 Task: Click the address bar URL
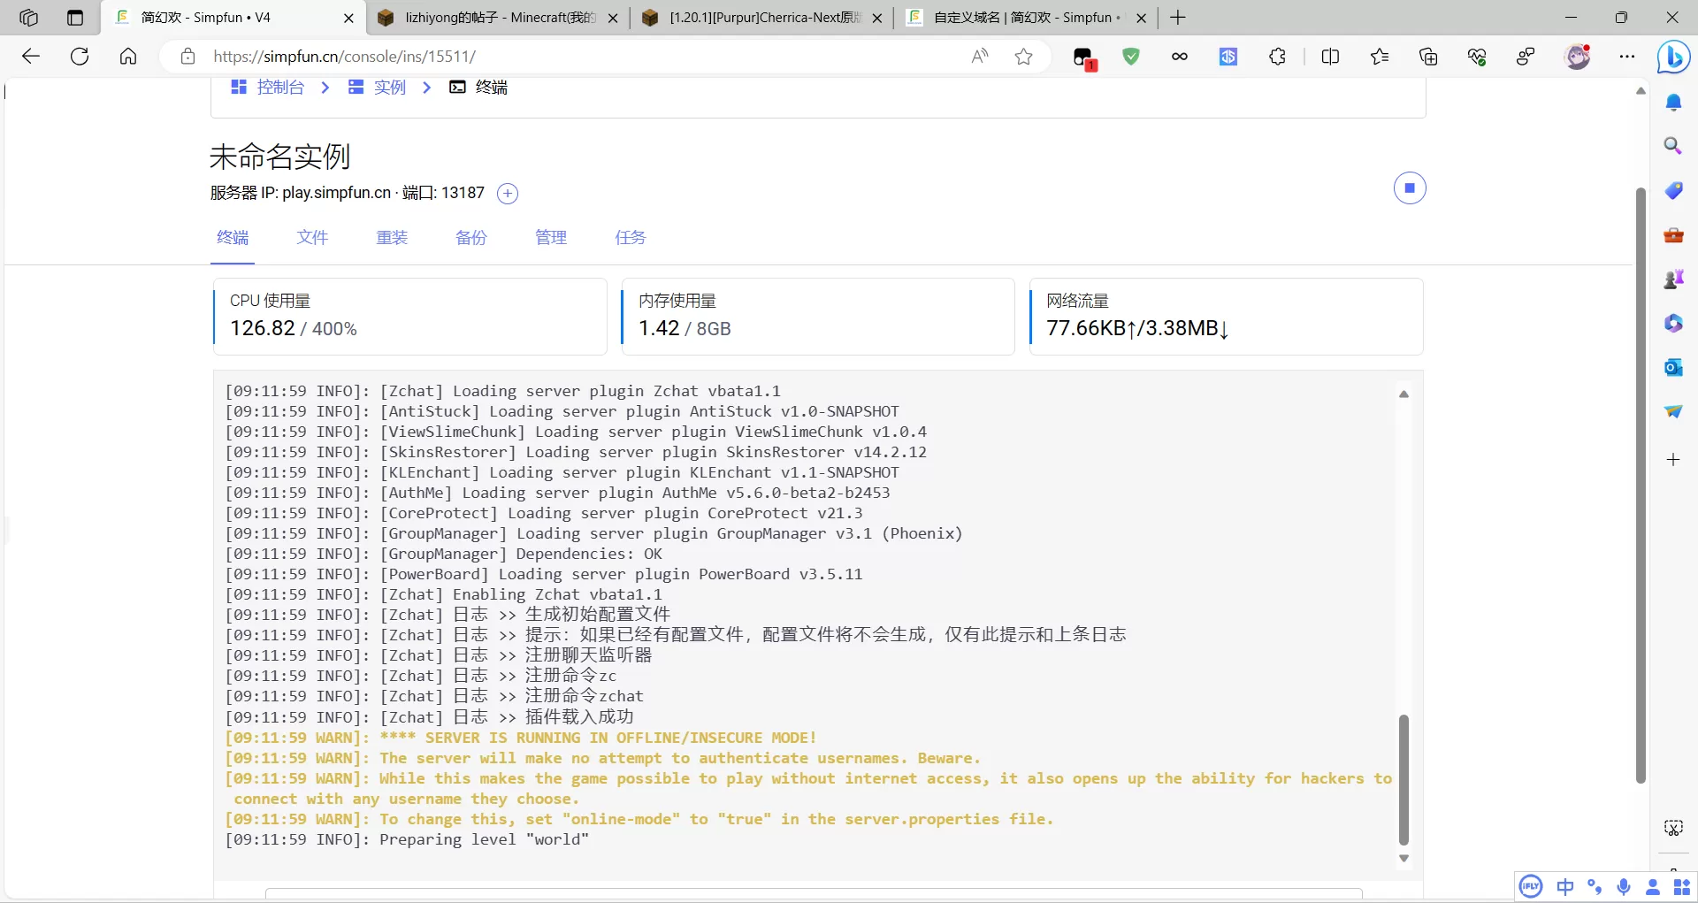tap(566, 57)
